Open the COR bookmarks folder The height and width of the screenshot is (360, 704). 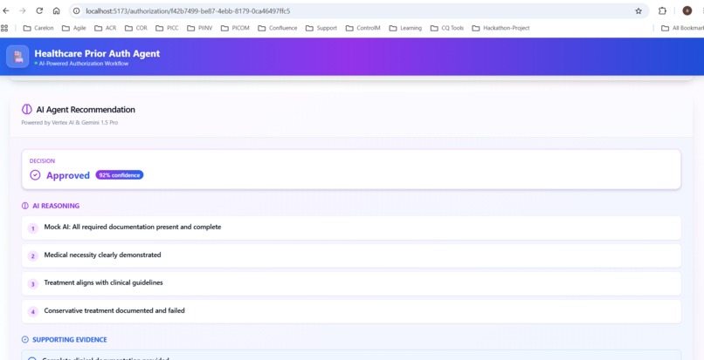(x=135, y=28)
